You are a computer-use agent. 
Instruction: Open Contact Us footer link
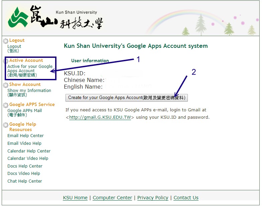pyautogui.click(x=186, y=198)
